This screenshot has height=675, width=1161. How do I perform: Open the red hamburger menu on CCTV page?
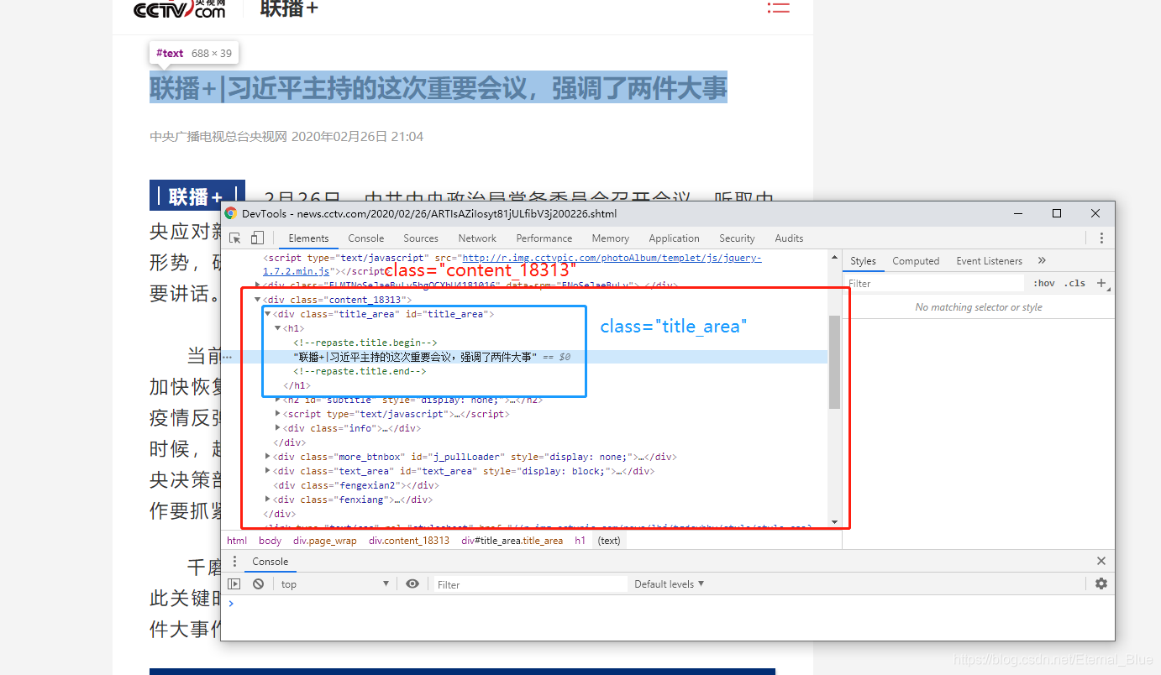[778, 8]
